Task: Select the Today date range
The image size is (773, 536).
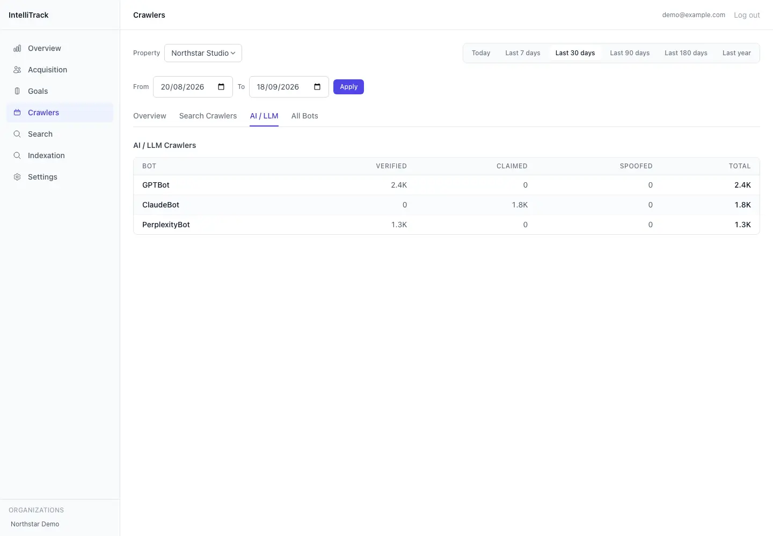Action: (481, 53)
